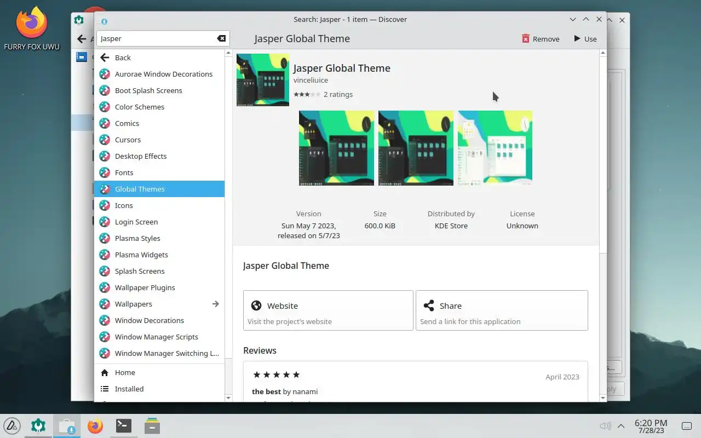Click the 'vinceliuice' author name
This screenshot has width=701, height=438.
pos(311,80)
